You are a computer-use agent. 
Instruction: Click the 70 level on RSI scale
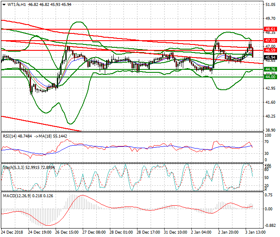266,142
